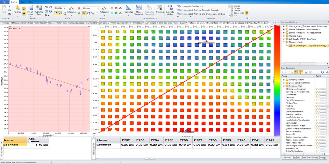Switch to the Scan ribbon tab
Viewport: 329px width, 164px height.
[23, 2]
